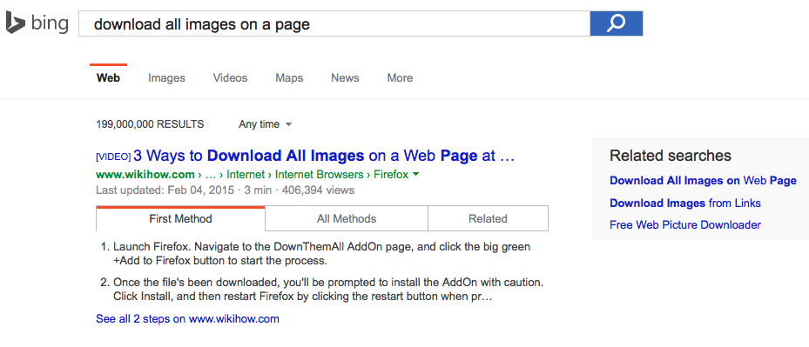Open related search Download All Images on Web Page
Viewport: 809px width, 347px height.
pos(704,181)
